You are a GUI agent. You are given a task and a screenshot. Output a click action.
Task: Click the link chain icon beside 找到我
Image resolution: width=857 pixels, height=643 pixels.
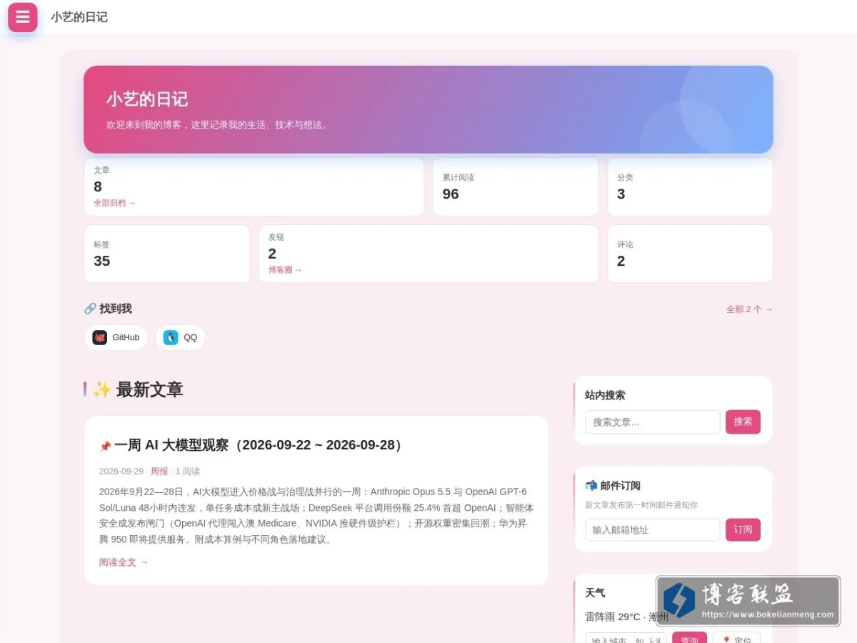(x=90, y=309)
